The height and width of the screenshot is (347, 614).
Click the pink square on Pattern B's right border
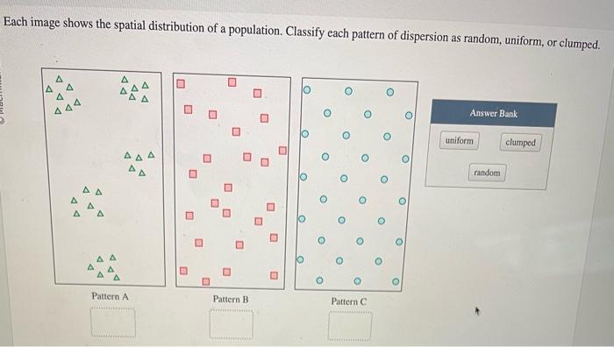[x=282, y=151]
